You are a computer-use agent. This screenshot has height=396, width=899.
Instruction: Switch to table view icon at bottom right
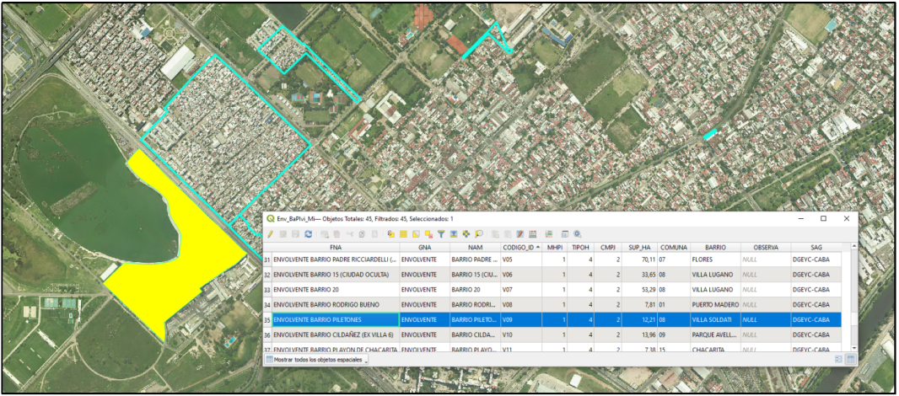point(851,359)
